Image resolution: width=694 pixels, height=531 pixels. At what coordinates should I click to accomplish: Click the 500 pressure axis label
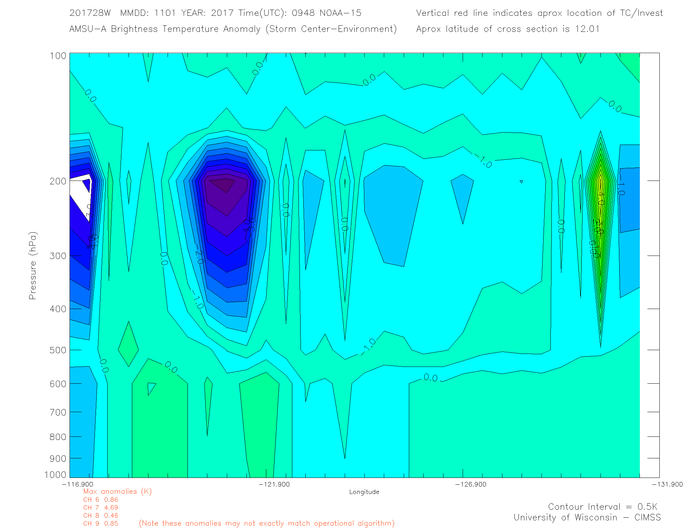tap(58, 350)
